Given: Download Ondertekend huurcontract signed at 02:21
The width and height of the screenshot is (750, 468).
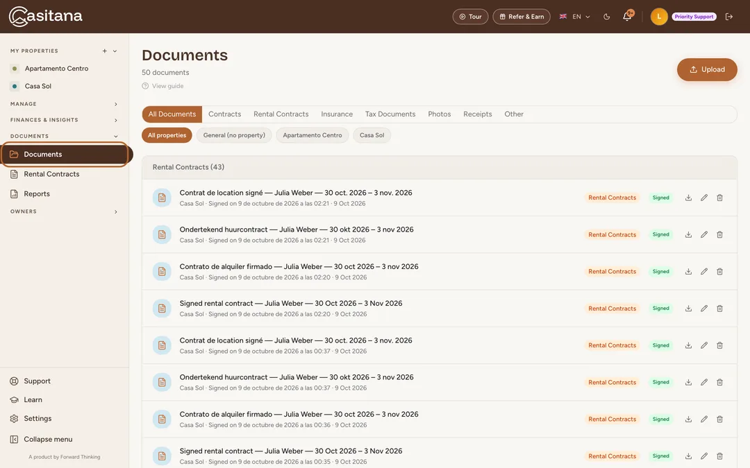Looking at the screenshot, I should pos(688,234).
